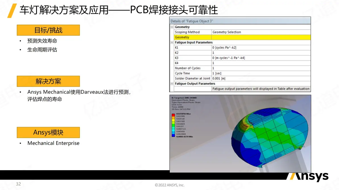339x190 pixels.
Task: Click the 解决方案 heading box
Action: 48,81
